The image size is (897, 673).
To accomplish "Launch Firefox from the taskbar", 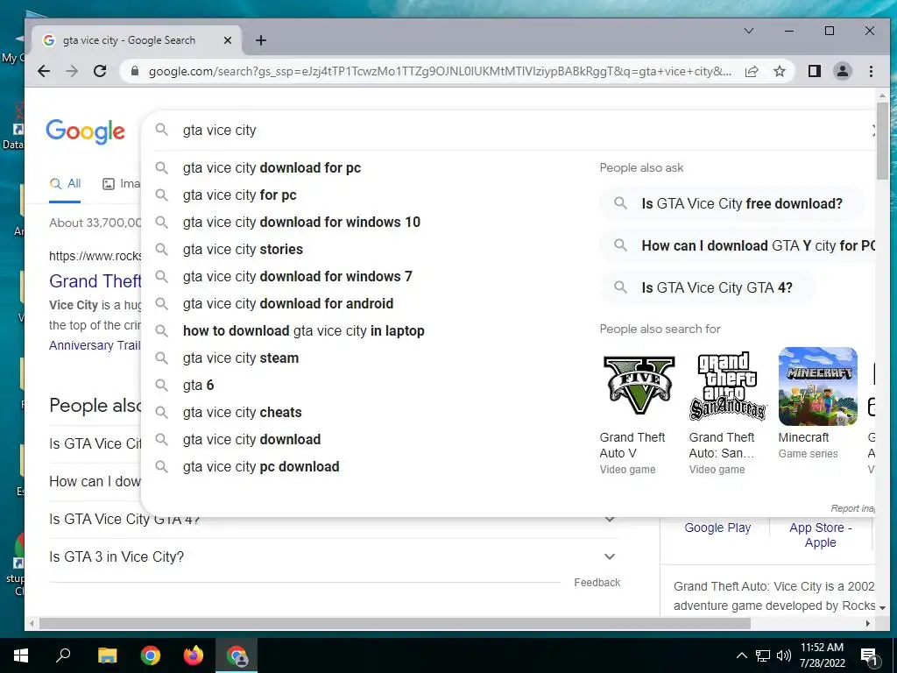I will (x=194, y=655).
